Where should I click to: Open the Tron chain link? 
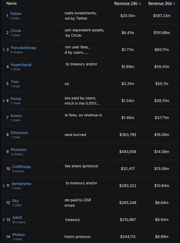click(15, 82)
